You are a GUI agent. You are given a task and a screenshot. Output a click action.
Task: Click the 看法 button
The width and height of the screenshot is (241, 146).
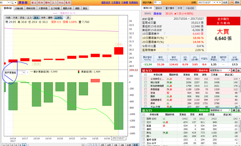point(34,2)
